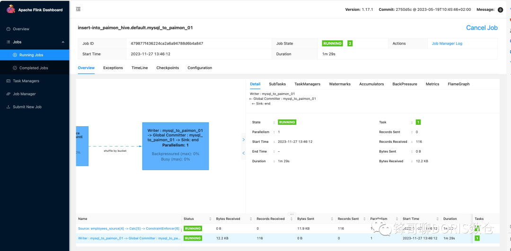
Task: Sort table by Records Sent column
Action: coord(364,219)
